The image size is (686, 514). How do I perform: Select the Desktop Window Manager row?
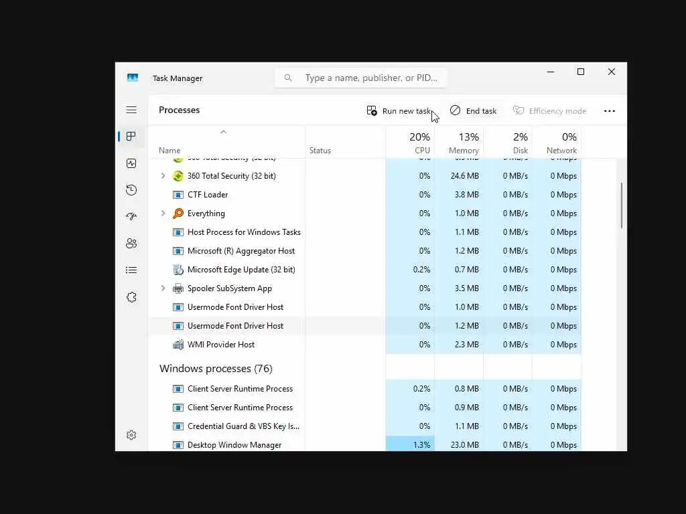(365, 445)
